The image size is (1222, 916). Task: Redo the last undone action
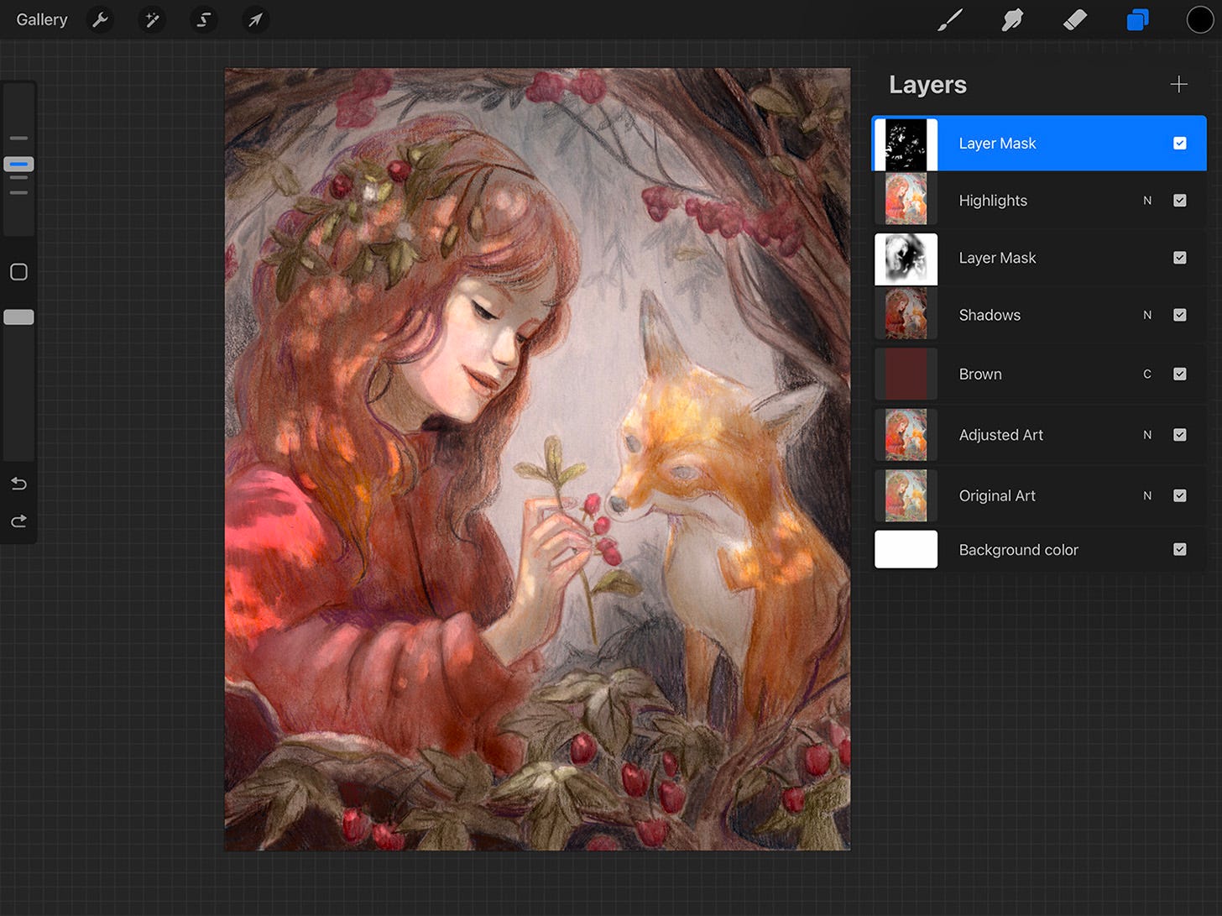[x=18, y=521]
